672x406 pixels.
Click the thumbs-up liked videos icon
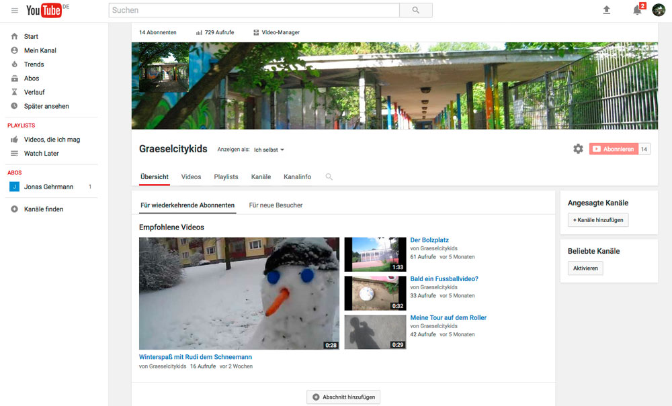tap(14, 140)
